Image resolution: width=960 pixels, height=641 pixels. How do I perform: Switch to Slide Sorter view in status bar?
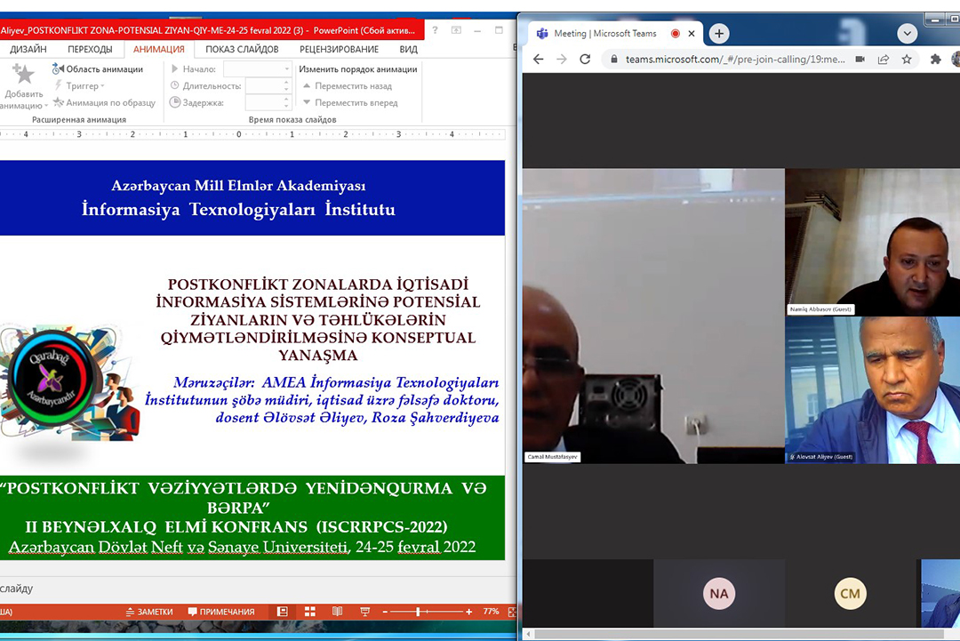(310, 612)
